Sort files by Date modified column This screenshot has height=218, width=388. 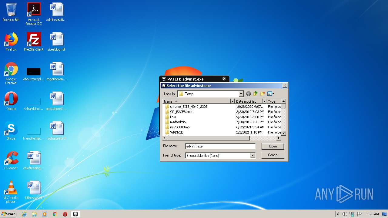click(x=249, y=101)
